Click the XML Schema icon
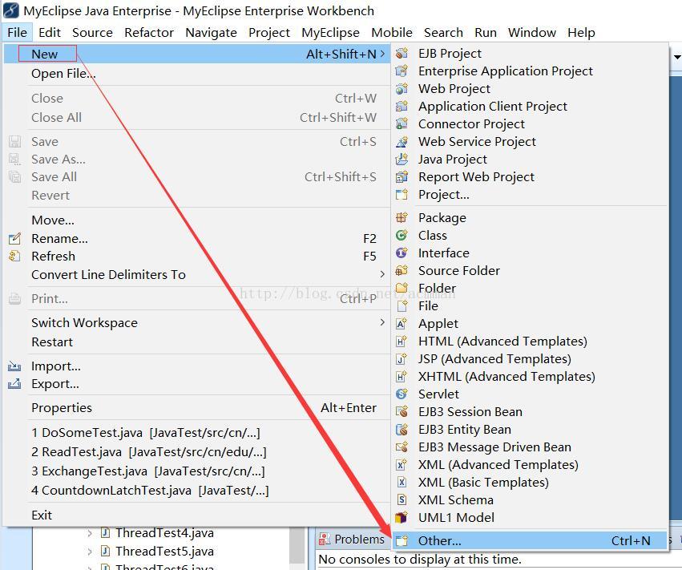 coord(402,500)
